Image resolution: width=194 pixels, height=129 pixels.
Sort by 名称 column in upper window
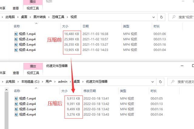[17, 26]
